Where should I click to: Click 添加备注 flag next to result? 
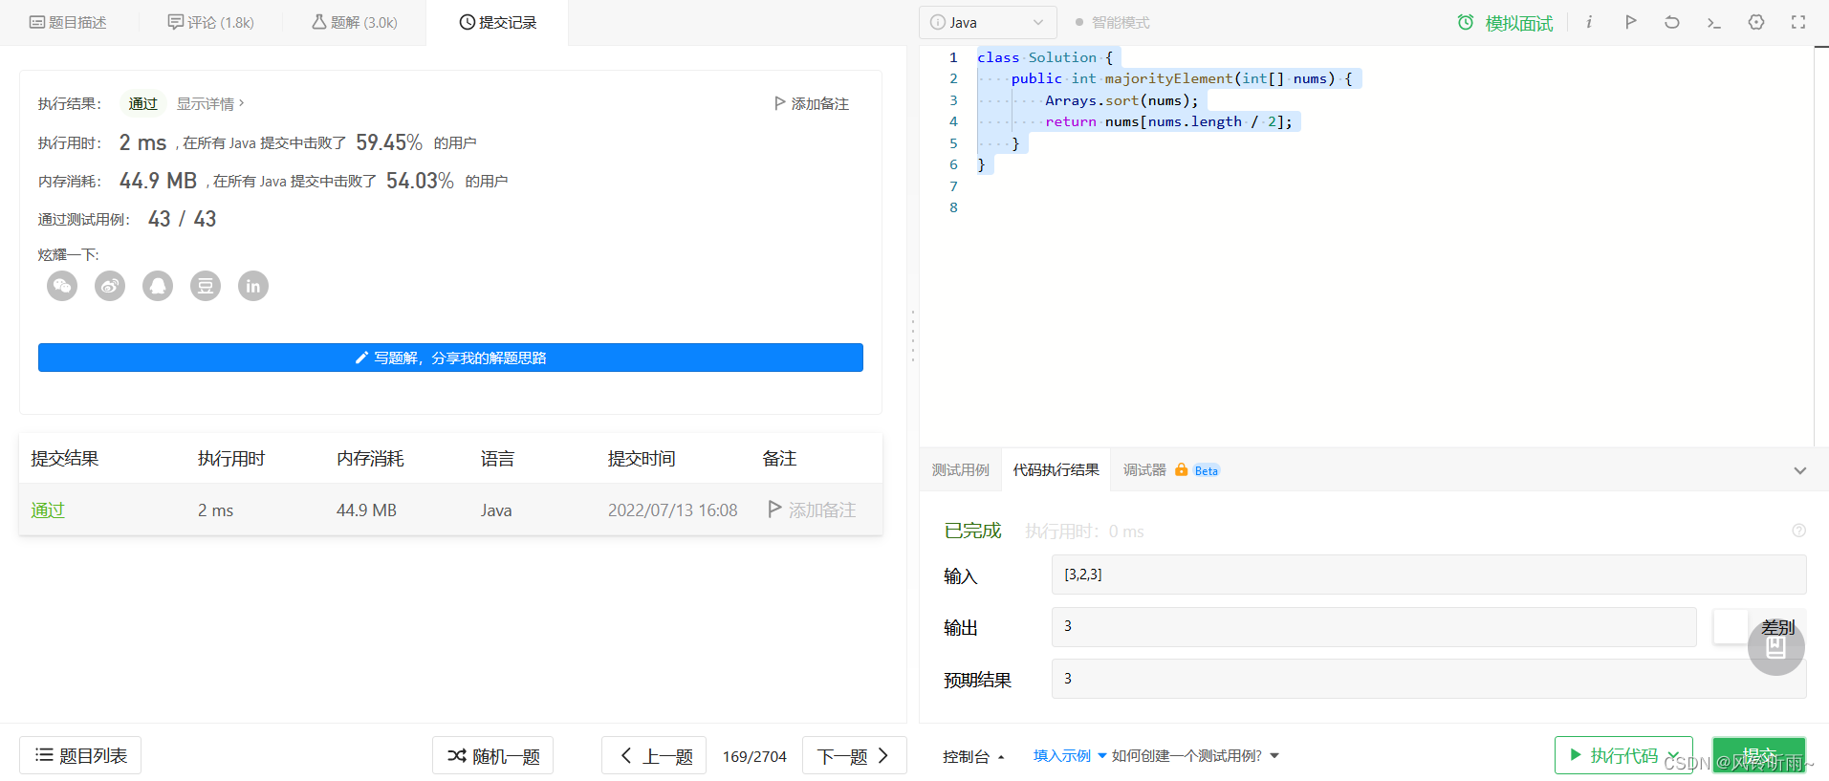[811, 103]
